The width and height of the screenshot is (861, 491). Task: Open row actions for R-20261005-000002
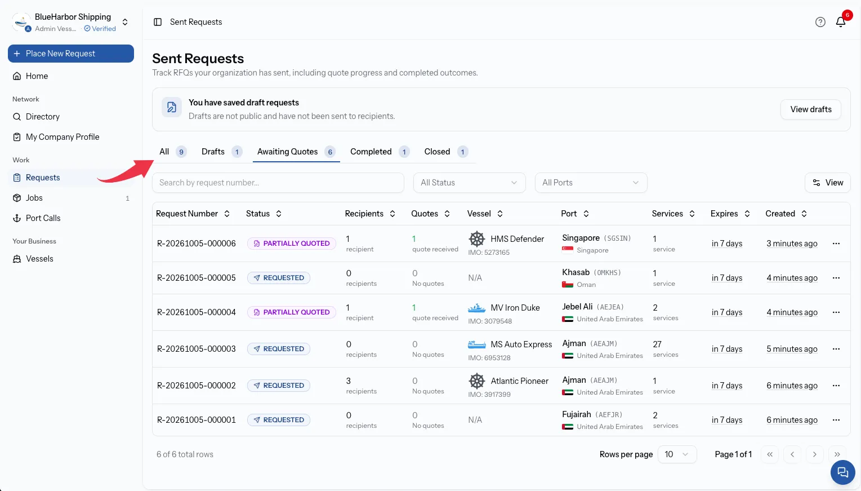click(x=836, y=386)
